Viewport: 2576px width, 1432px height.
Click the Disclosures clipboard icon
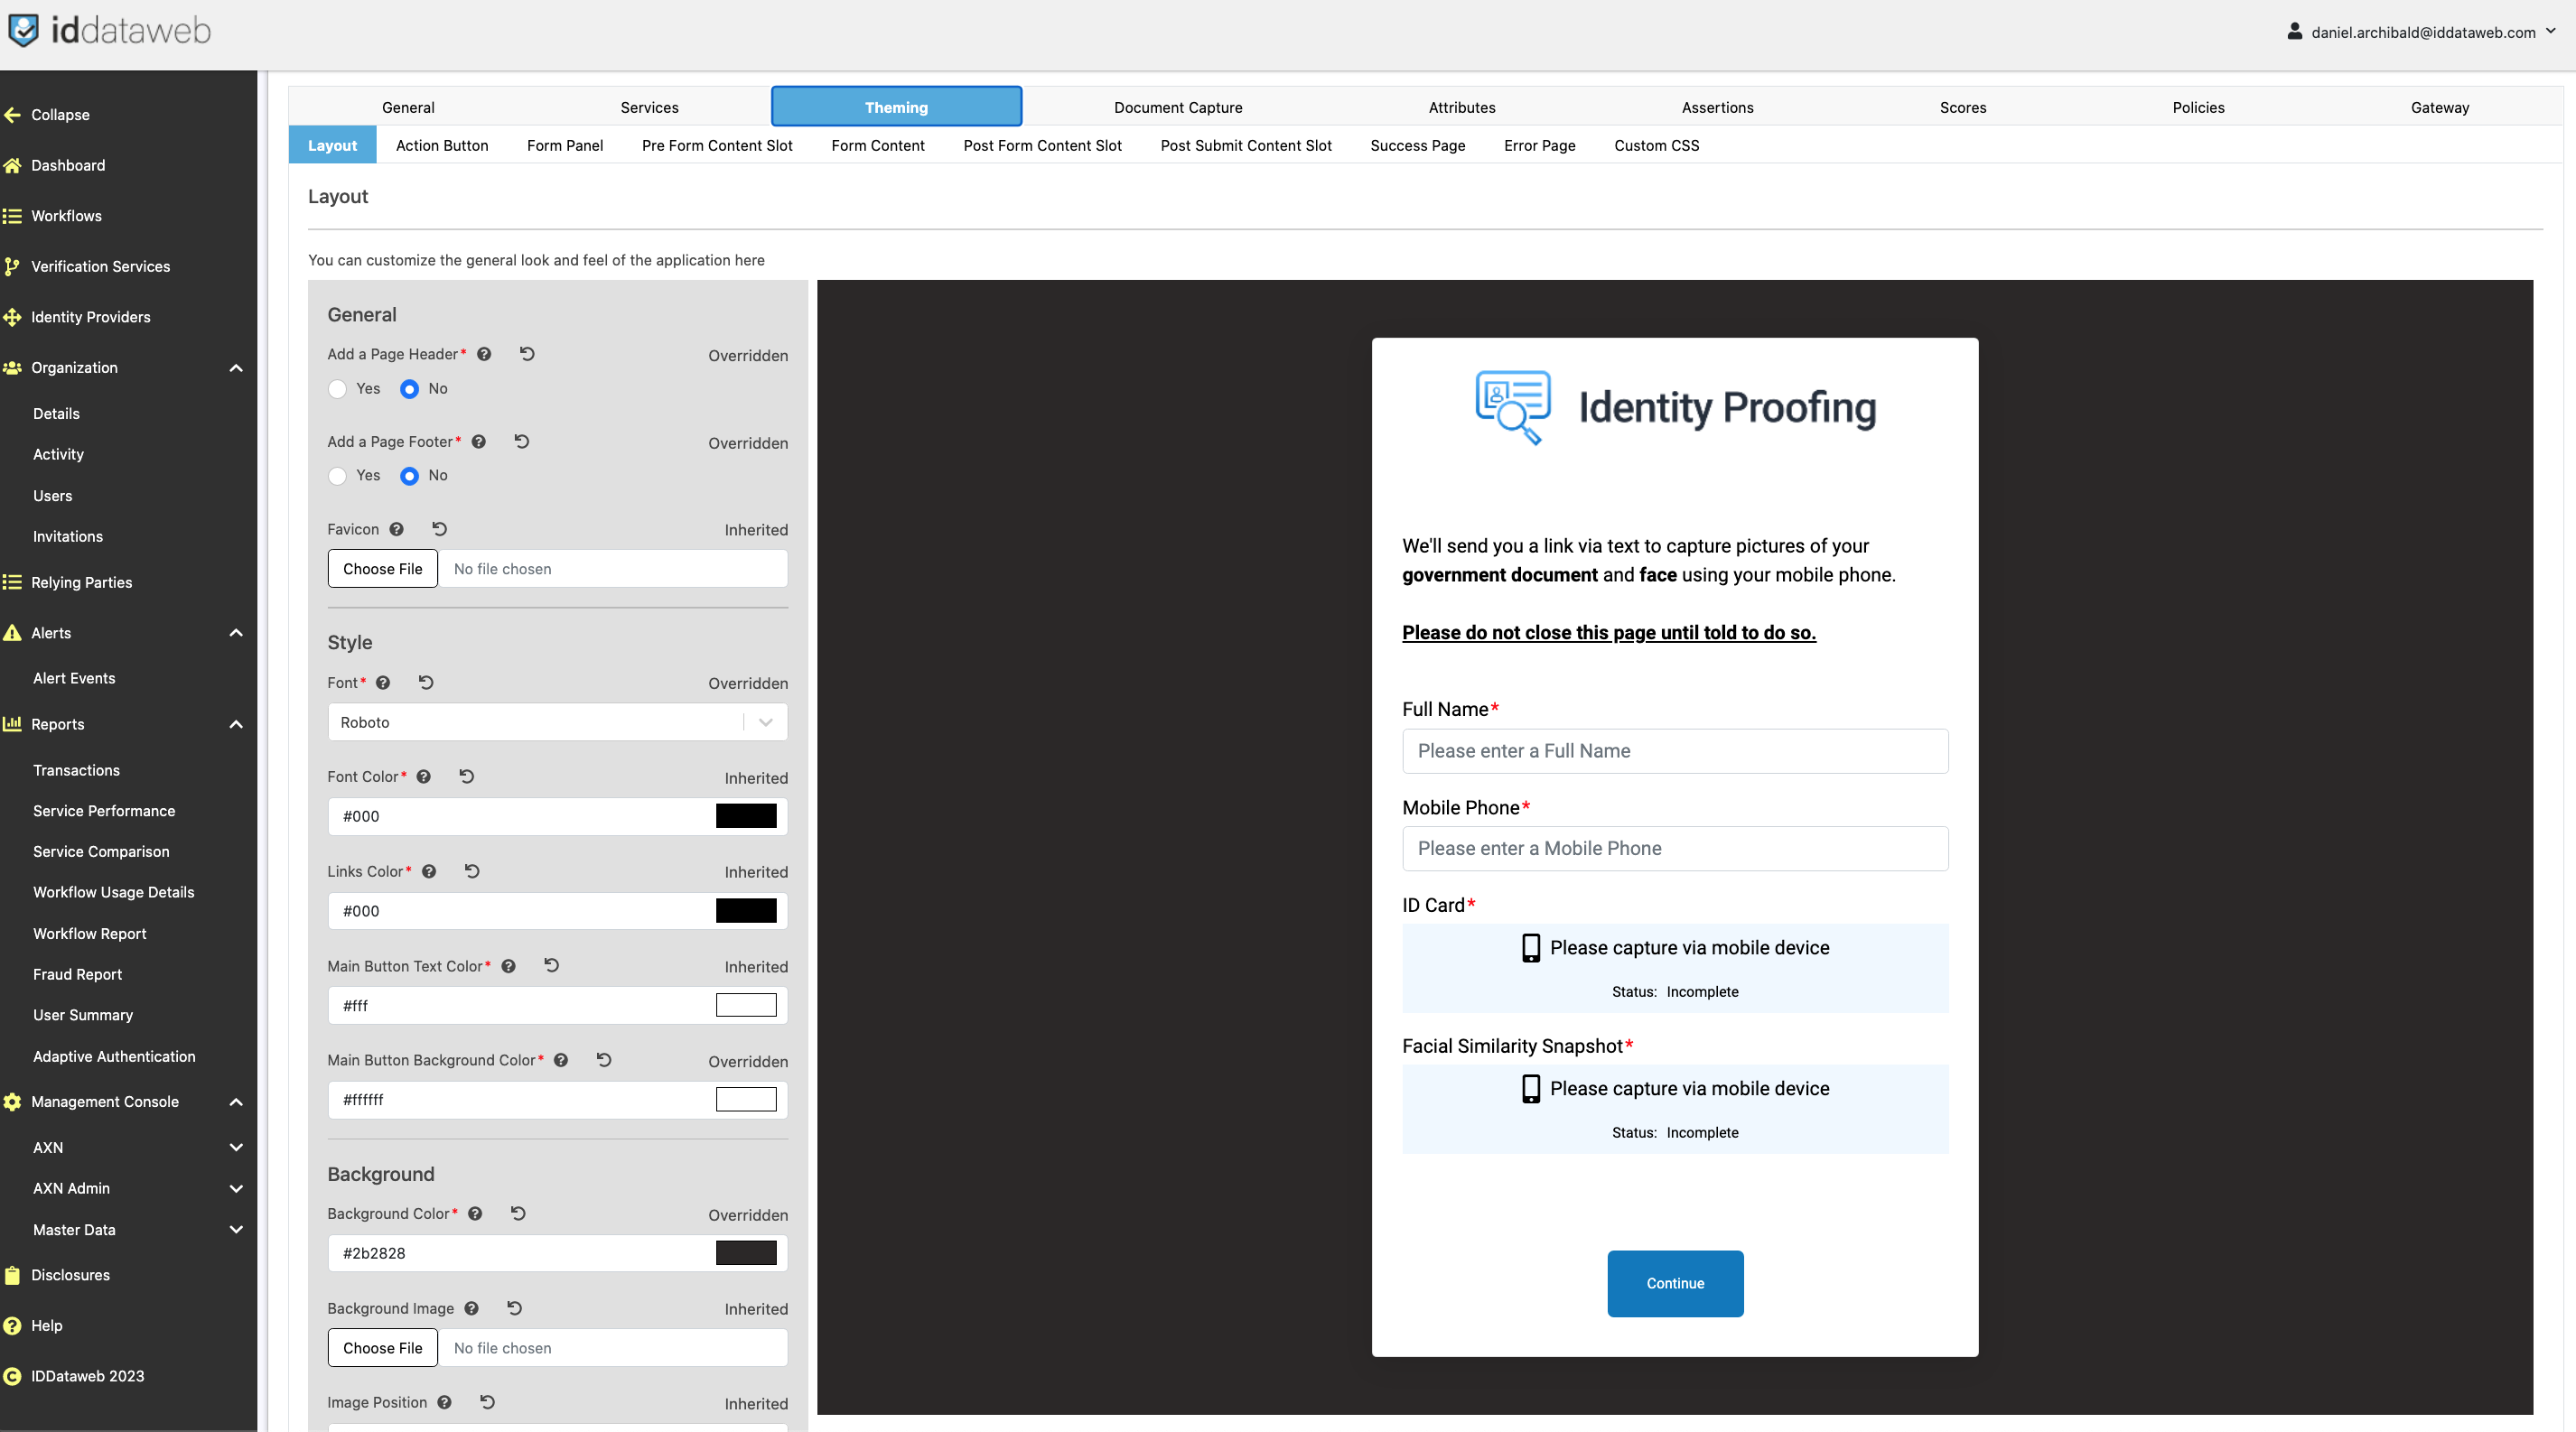coord(12,1275)
